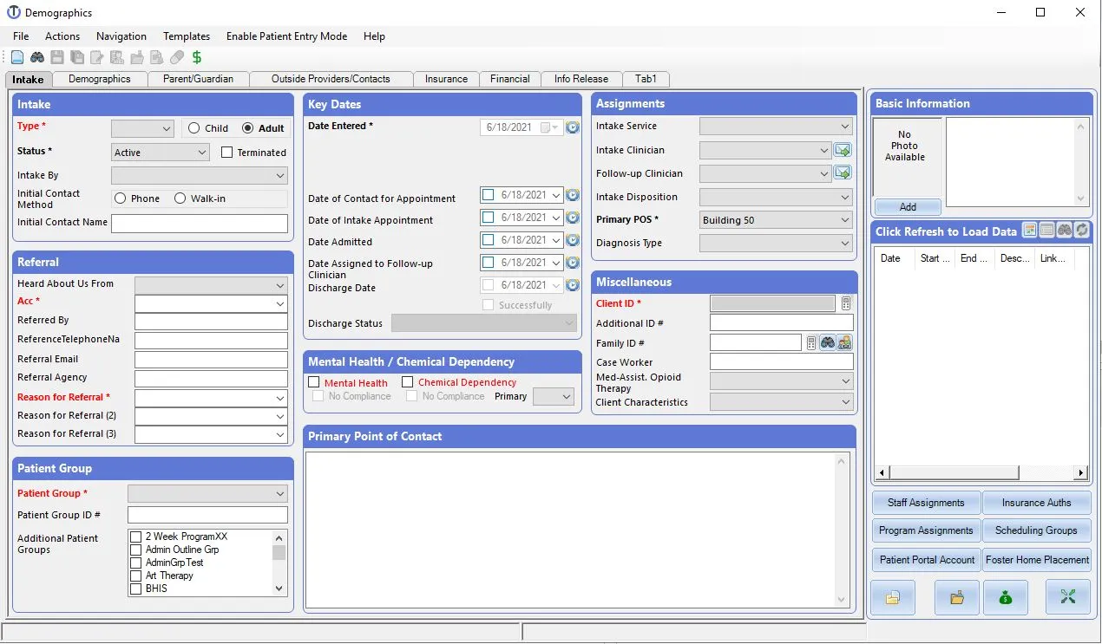Click the green money bag icon at bottom right
Viewport: 1102px width, 644px height.
point(1006,597)
